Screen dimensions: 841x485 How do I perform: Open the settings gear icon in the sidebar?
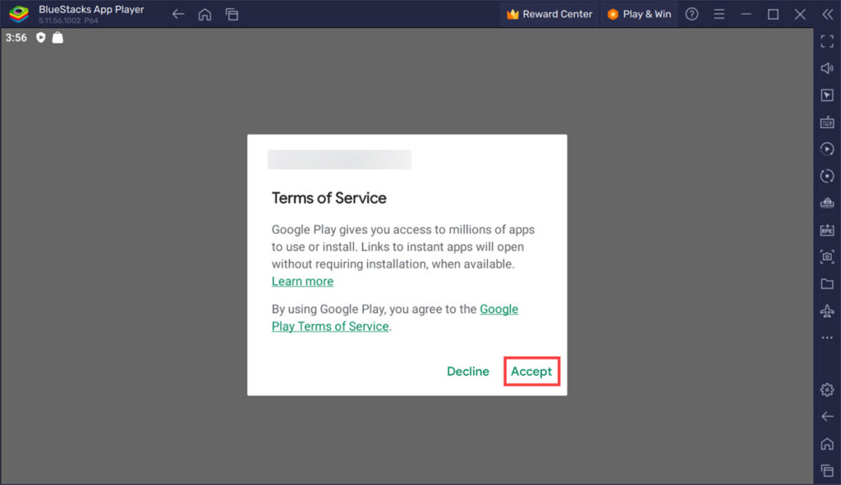827,390
